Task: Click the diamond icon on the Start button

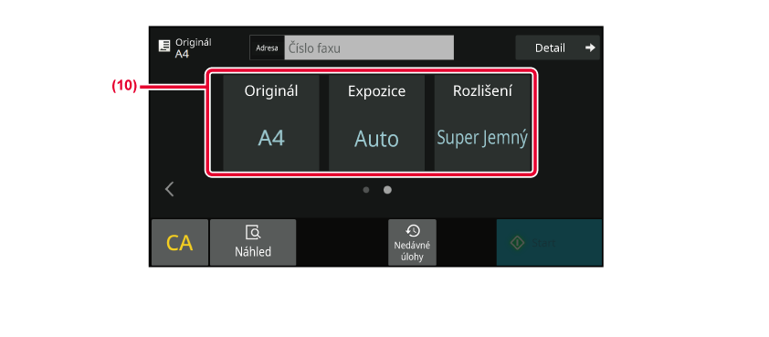Action: 518,243
